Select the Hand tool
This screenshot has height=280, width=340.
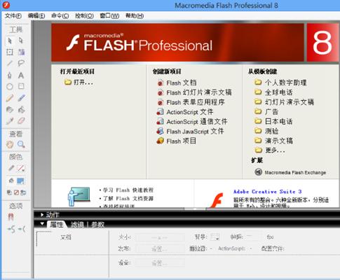(10, 144)
